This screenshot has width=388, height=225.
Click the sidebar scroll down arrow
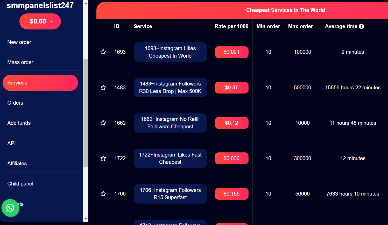point(86,219)
